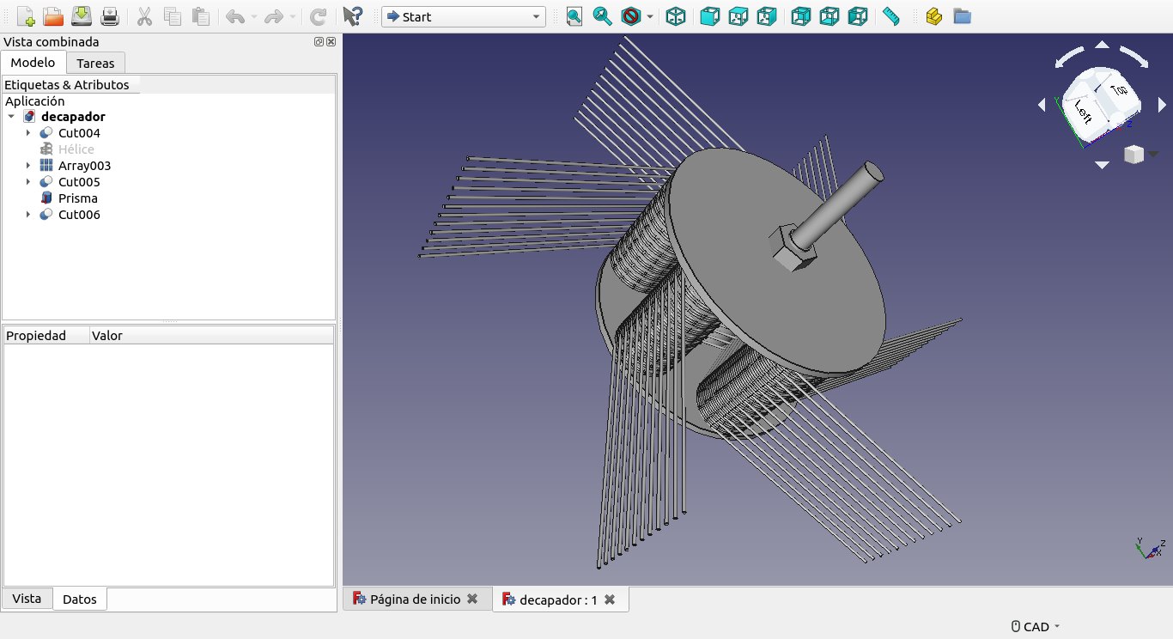The width and height of the screenshot is (1173, 639).
Task: Switch to the Tareas tab
Action: [x=95, y=63]
